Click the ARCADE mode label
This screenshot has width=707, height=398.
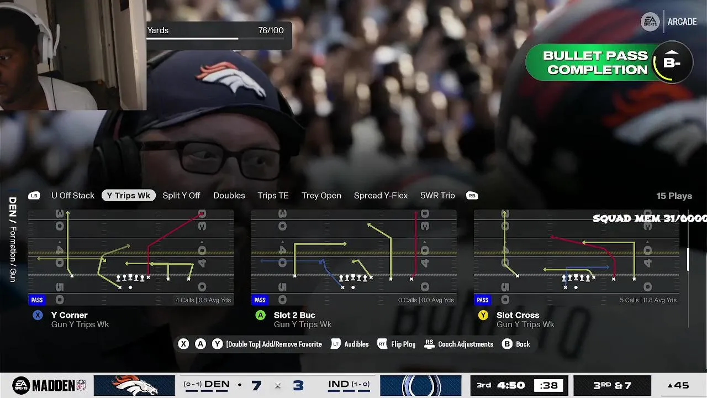click(x=682, y=22)
